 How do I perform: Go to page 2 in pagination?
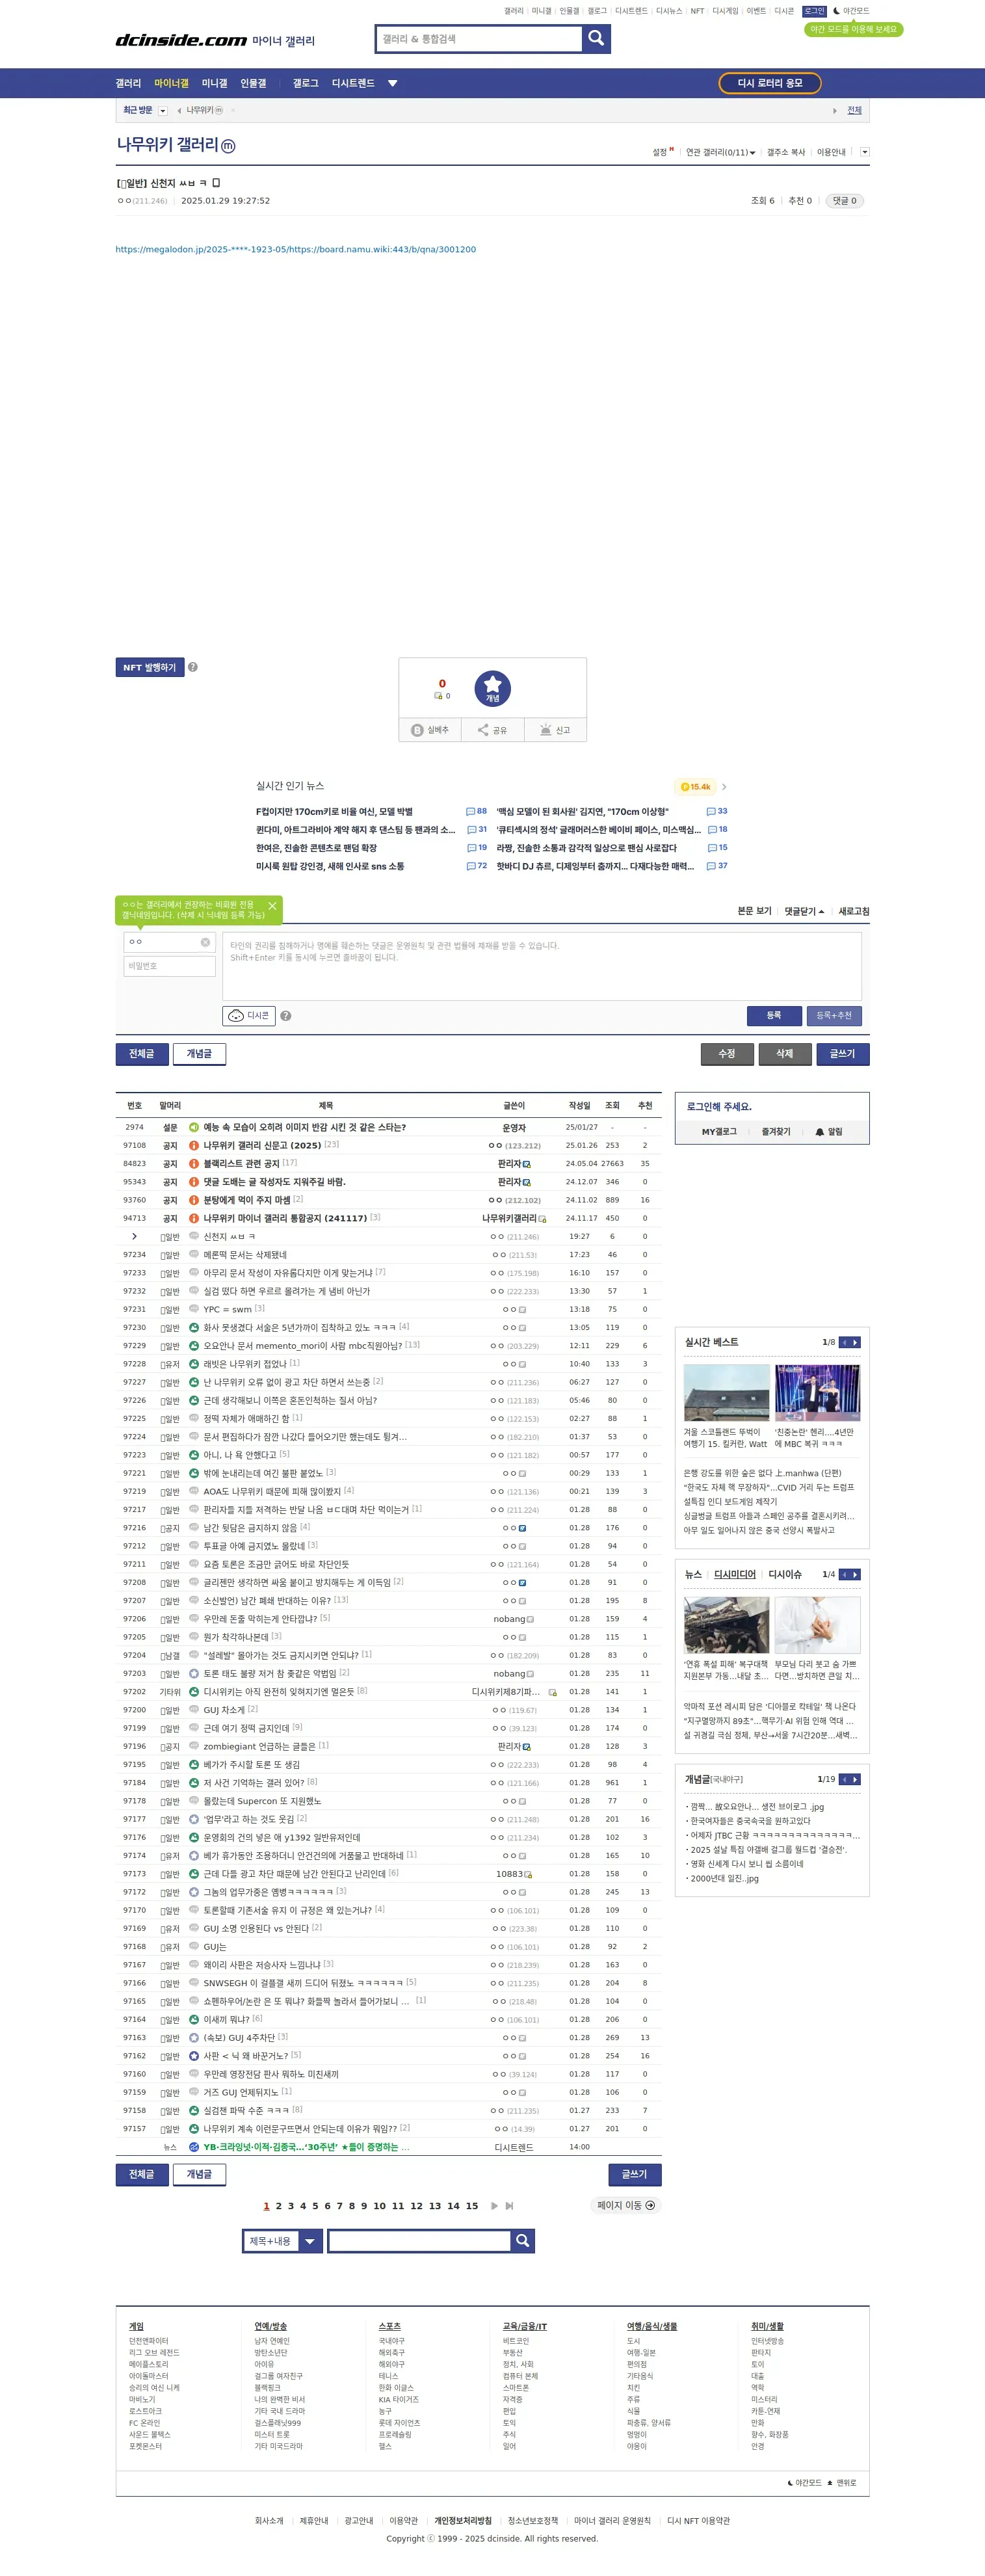tap(279, 2206)
